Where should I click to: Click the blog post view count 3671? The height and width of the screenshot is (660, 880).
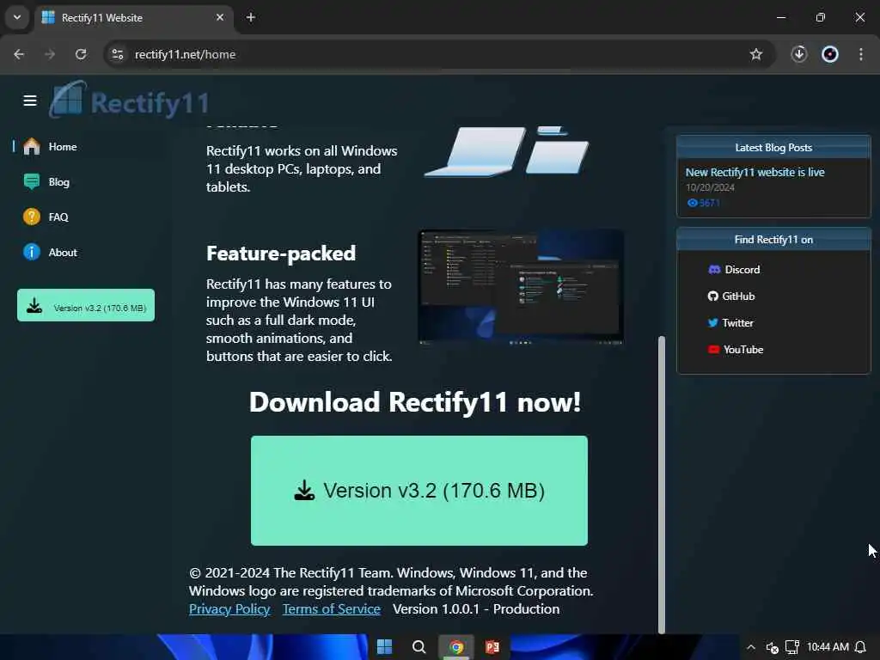coord(703,203)
